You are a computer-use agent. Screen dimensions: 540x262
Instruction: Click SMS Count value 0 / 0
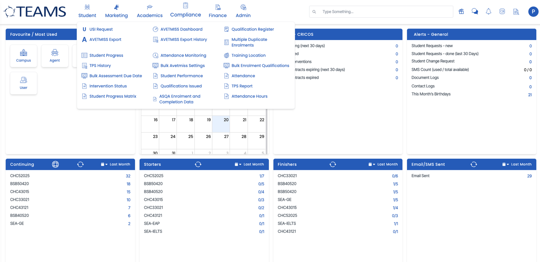(x=528, y=70)
